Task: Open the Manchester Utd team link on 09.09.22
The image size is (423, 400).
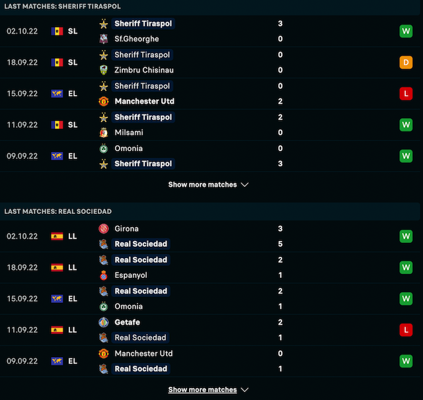Action: coord(143,353)
